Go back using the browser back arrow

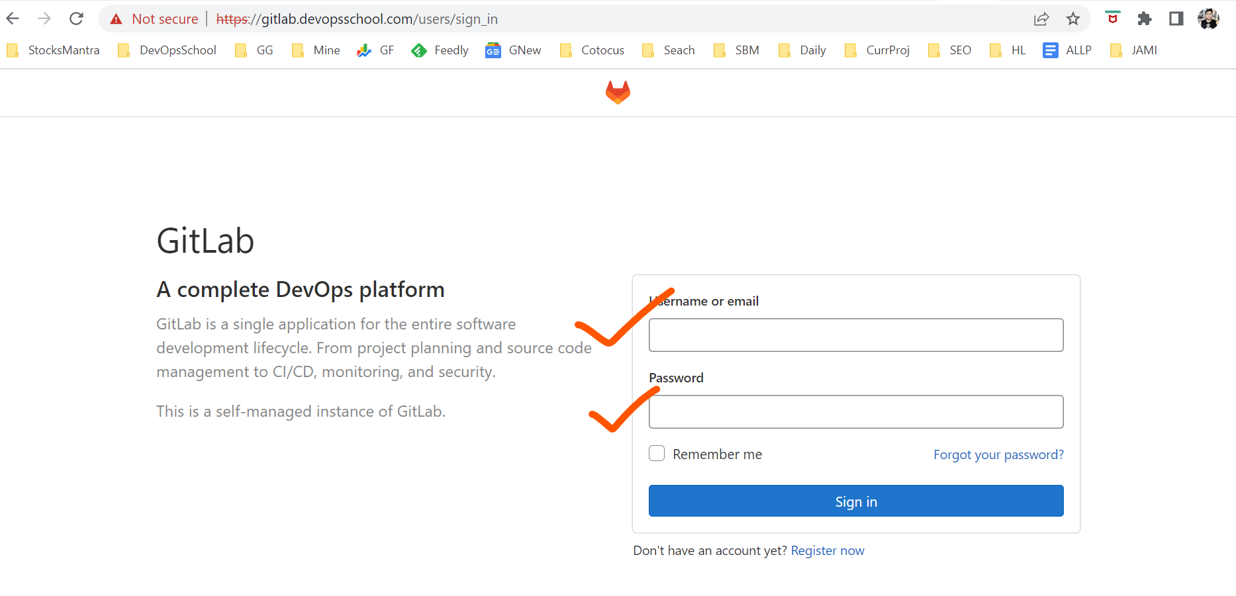[x=13, y=19]
